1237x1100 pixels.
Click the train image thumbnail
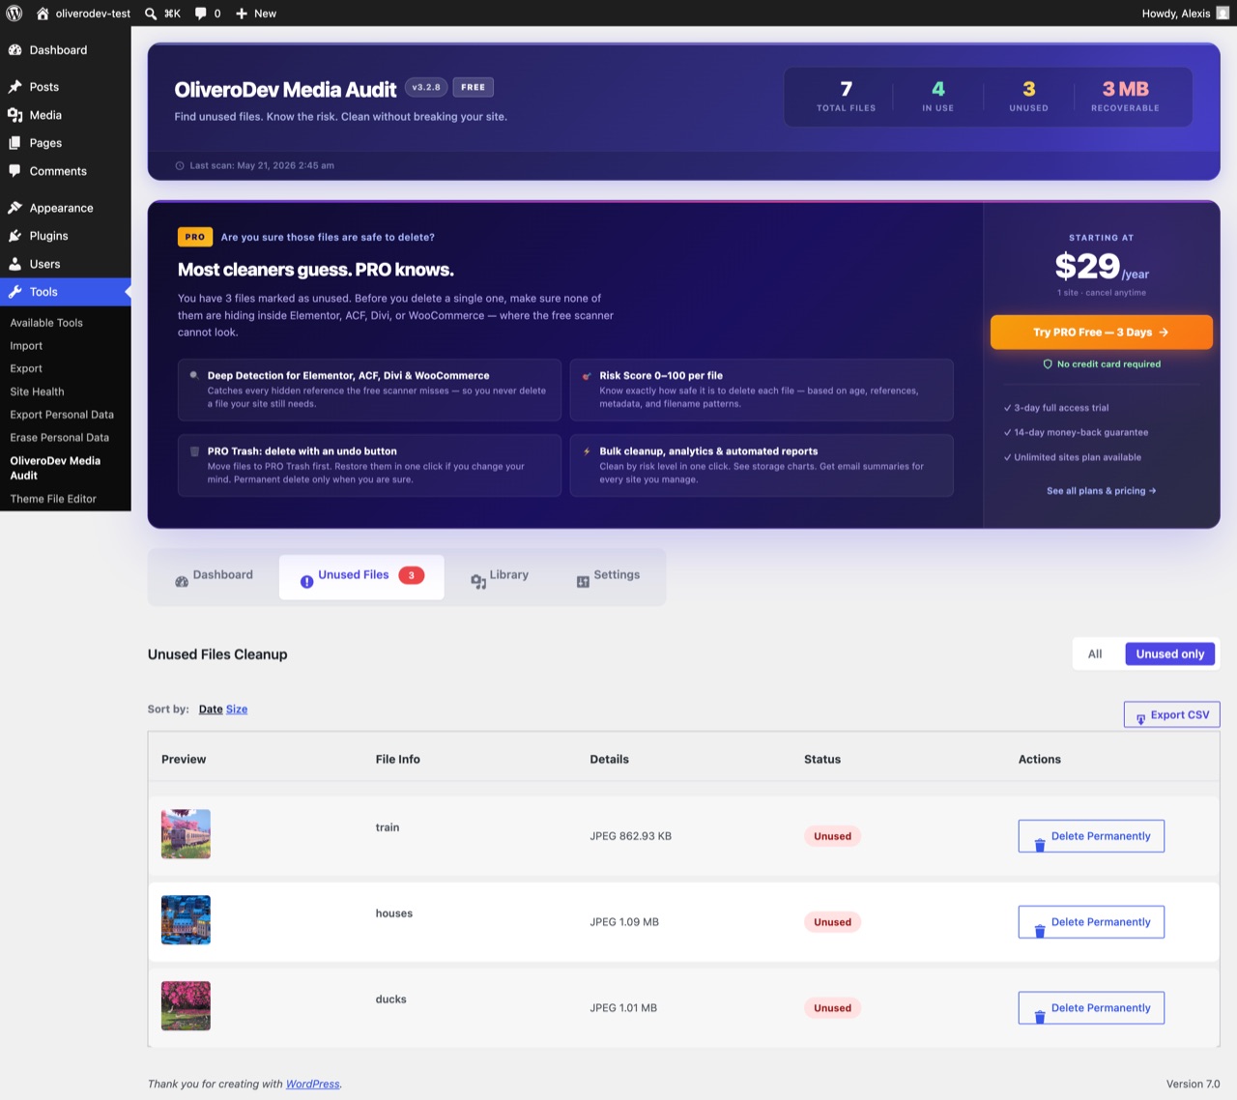pyautogui.click(x=186, y=834)
